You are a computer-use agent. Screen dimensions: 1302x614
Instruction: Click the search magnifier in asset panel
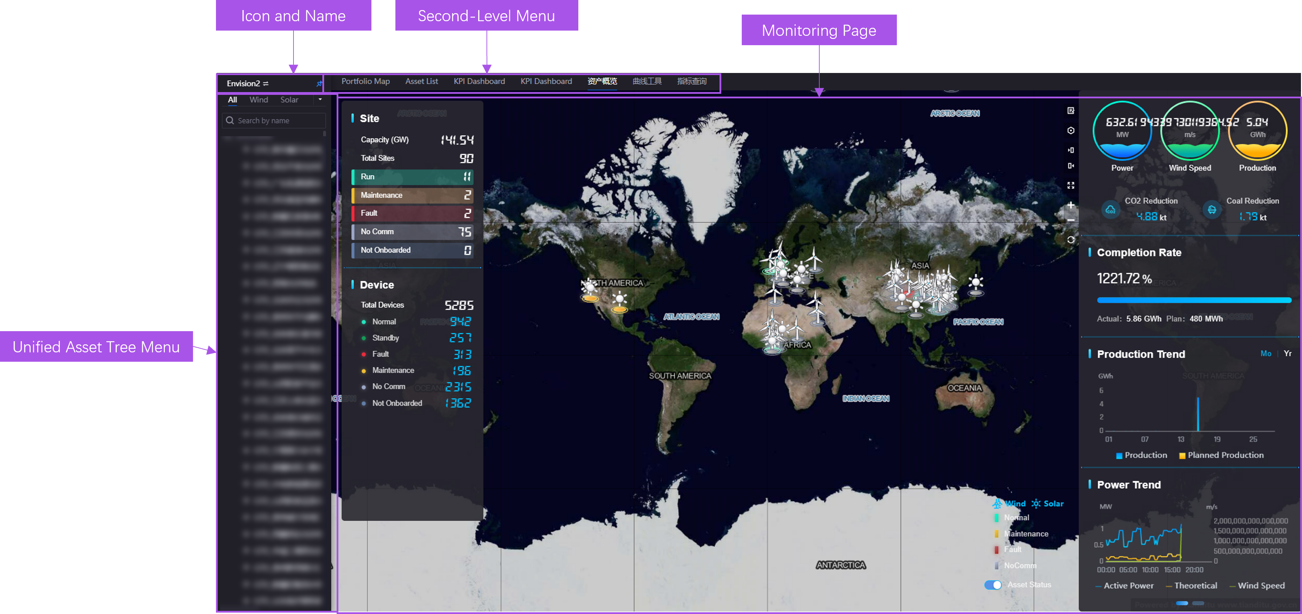tap(231, 120)
